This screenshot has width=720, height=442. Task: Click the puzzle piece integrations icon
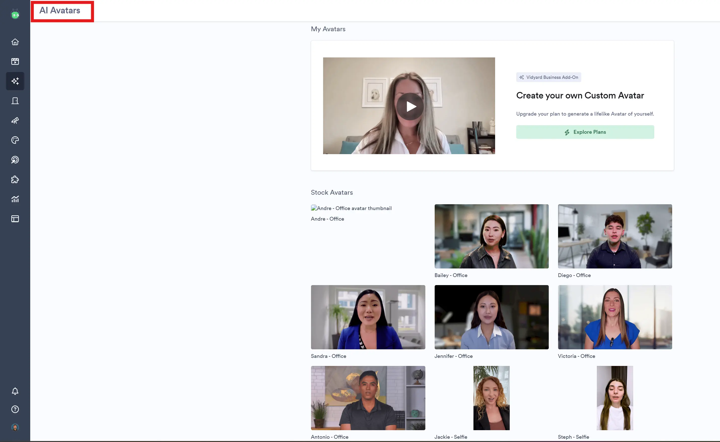pyautogui.click(x=15, y=180)
